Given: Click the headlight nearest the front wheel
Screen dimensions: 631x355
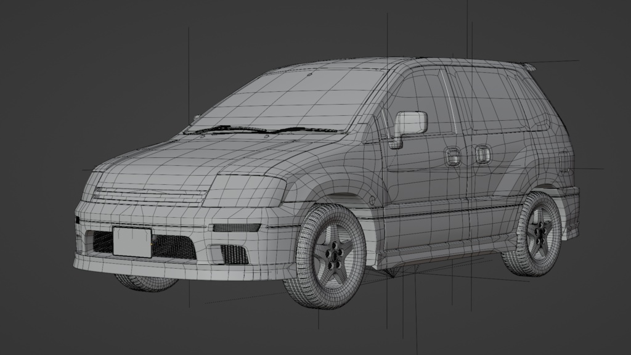Looking at the screenshot, I should coord(244,191).
